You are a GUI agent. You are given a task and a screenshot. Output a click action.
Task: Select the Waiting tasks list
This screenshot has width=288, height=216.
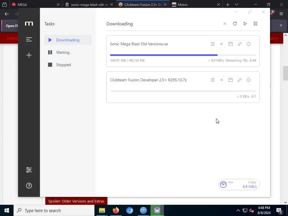(68, 52)
